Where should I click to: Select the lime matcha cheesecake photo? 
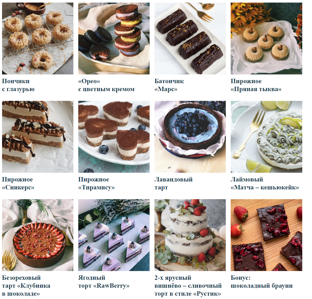(x=266, y=137)
